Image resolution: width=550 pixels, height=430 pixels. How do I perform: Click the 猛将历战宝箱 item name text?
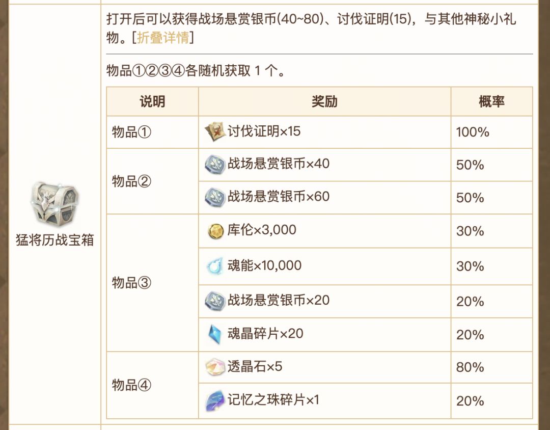[55, 240]
